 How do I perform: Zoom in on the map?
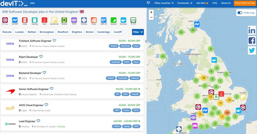pyautogui.click(x=151, y=12)
